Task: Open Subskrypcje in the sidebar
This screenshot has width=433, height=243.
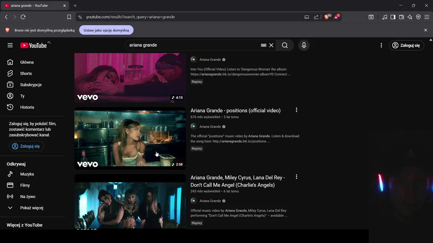Action: pos(32,85)
